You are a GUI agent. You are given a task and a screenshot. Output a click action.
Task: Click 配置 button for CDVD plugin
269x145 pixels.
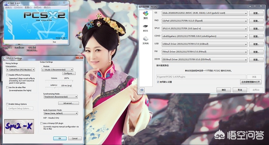point(256,36)
